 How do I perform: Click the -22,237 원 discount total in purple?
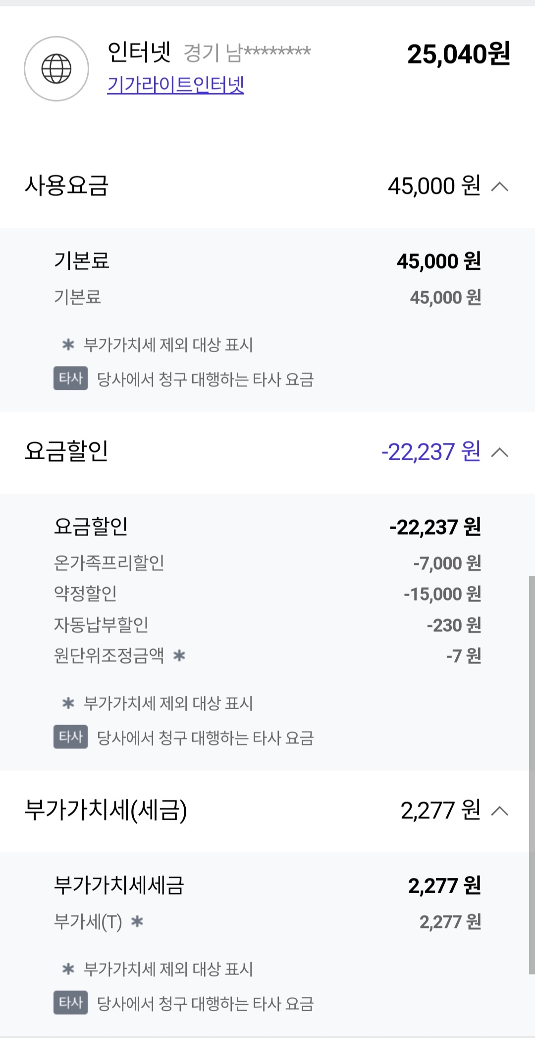(x=430, y=452)
